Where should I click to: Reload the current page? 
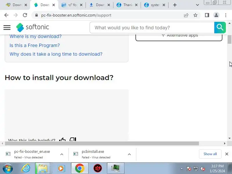[25, 15]
